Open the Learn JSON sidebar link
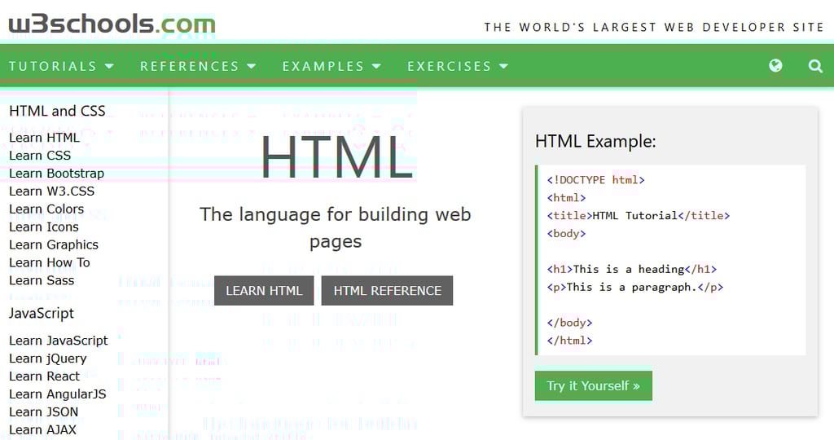This screenshot has height=440, width=834. pos(44,411)
